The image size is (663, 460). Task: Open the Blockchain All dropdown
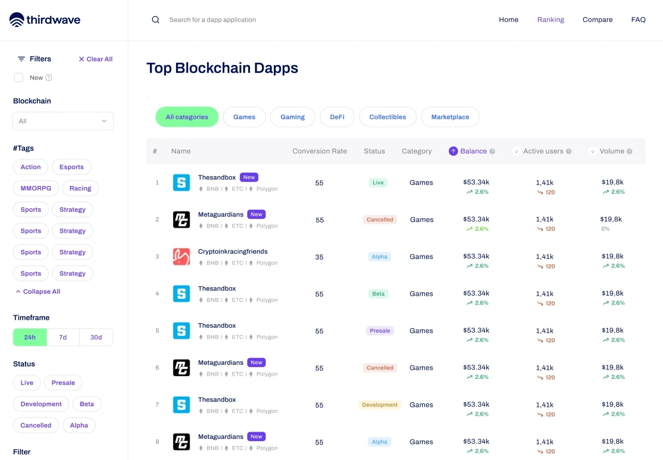(63, 121)
